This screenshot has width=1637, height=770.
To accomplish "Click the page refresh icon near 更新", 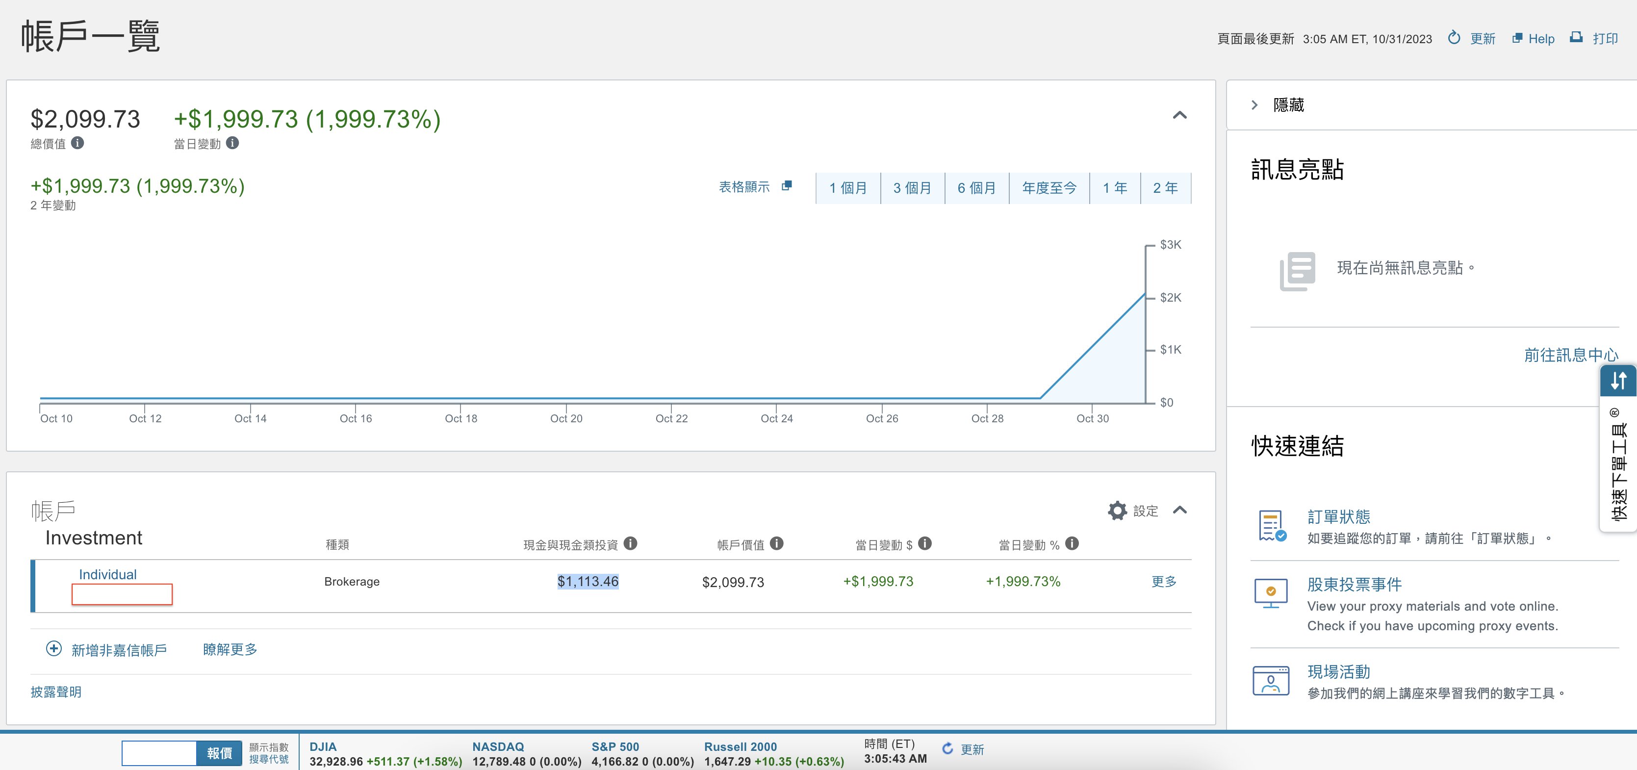I will pos(1454,38).
